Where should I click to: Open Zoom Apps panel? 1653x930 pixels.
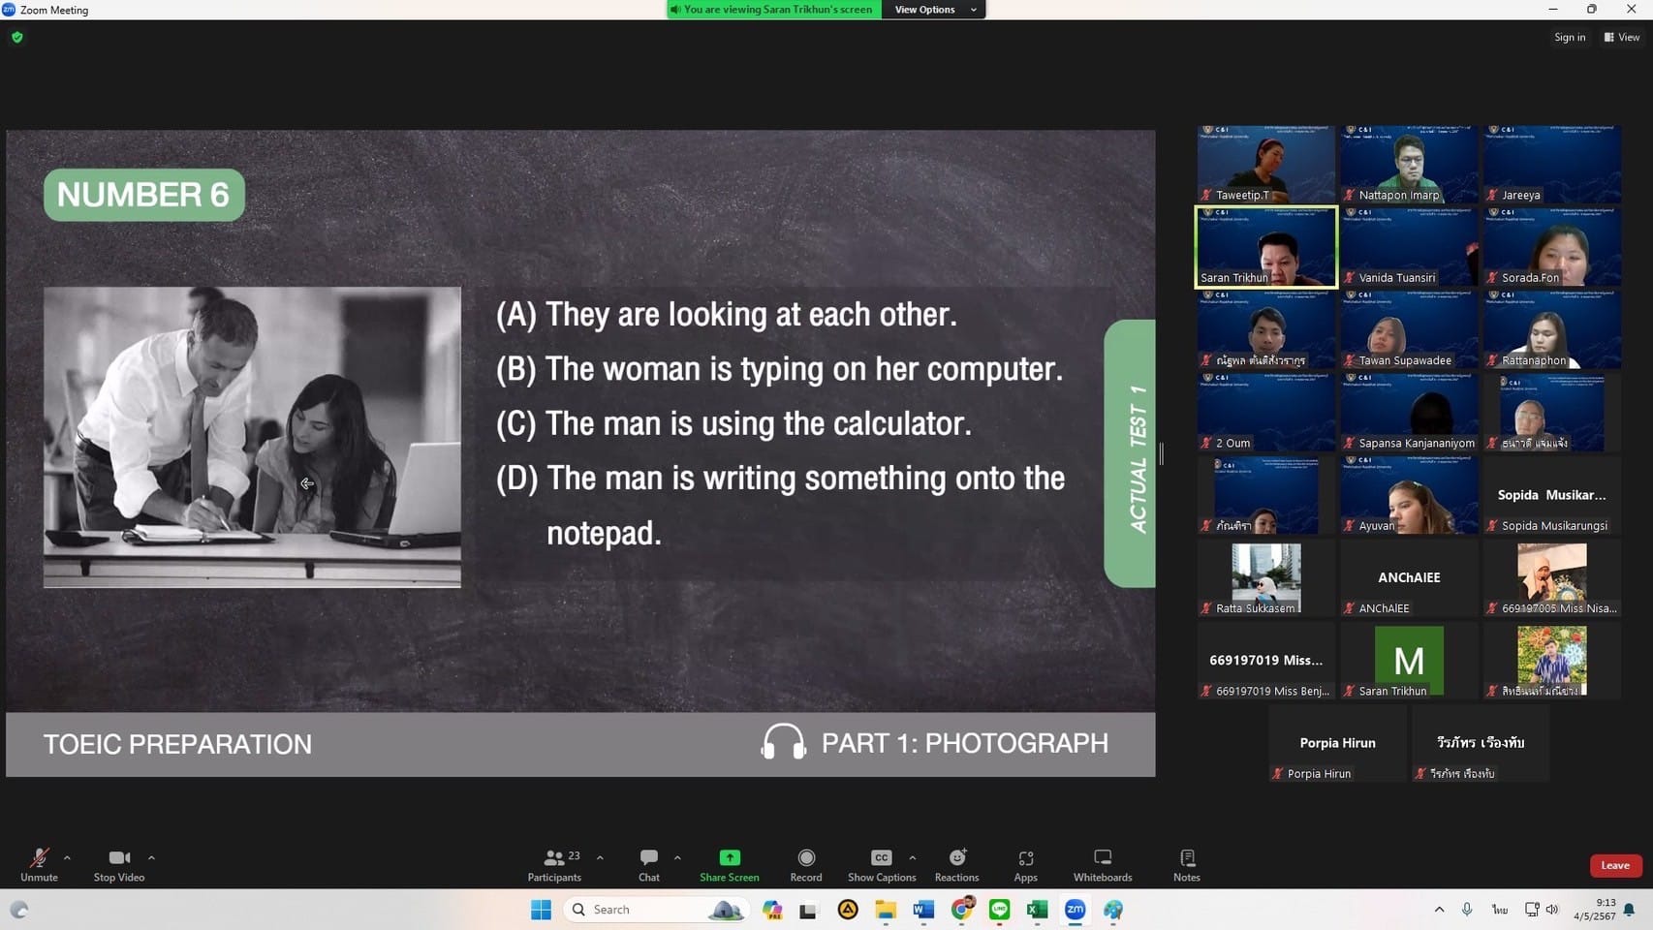click(1025, 864)
